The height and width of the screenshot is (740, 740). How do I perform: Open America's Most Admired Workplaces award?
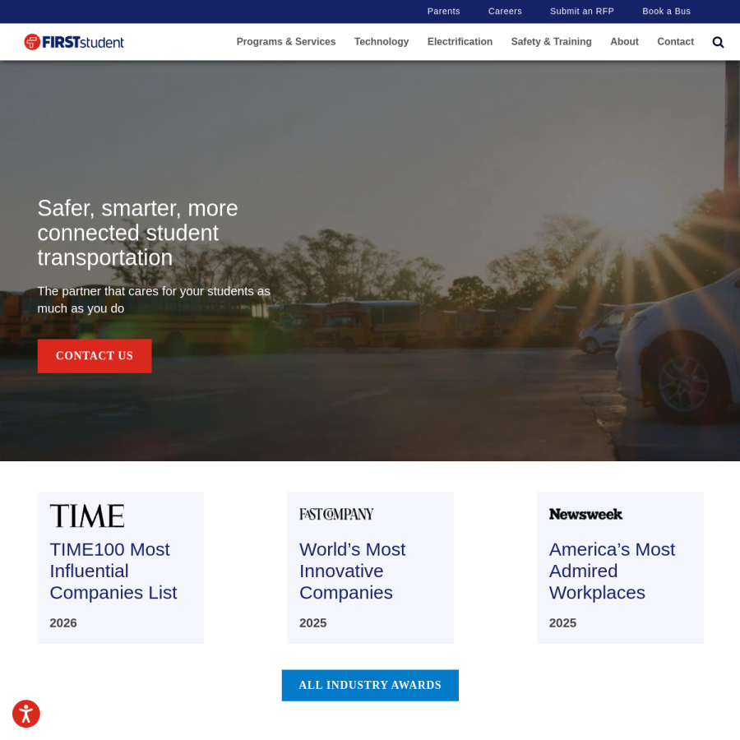click(x=612, y=571)
